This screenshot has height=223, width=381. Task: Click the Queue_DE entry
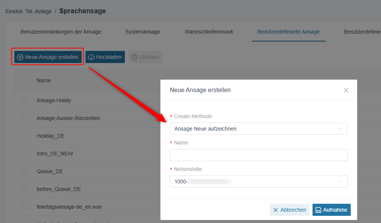[50, 171]
